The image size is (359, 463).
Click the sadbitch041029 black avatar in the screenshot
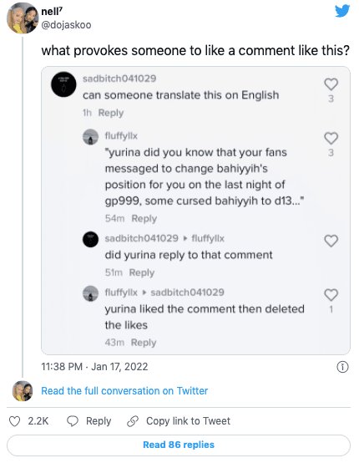63,84
